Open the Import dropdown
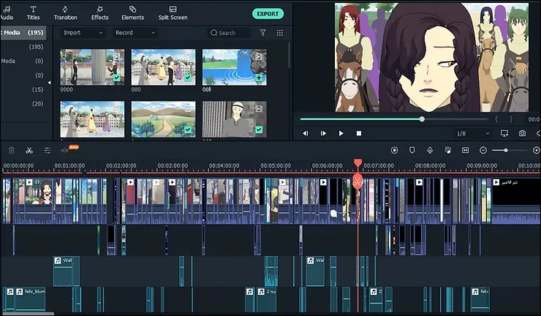 click(x=83, y=33)
